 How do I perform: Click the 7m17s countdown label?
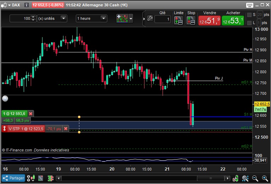click(260, 109)
